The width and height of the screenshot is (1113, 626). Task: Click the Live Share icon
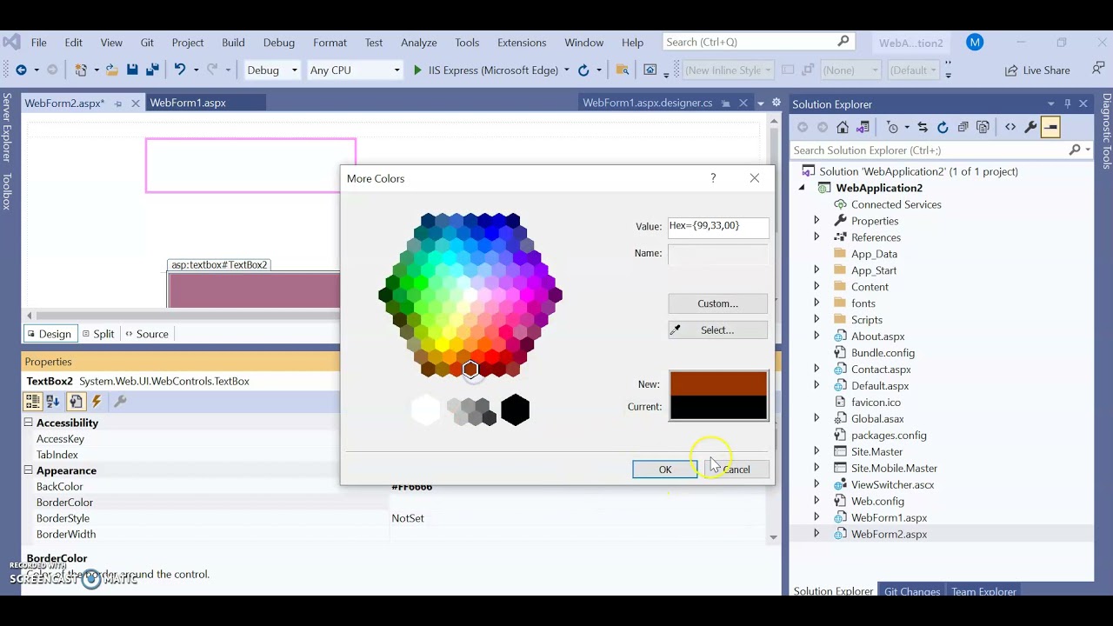click(1036, 70)
